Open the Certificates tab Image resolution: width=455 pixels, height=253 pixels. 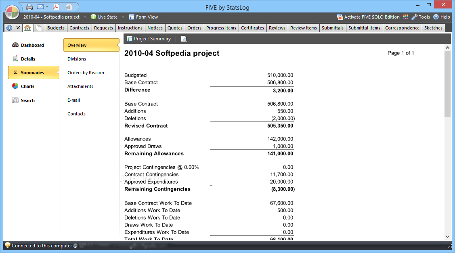pos(252,28)
